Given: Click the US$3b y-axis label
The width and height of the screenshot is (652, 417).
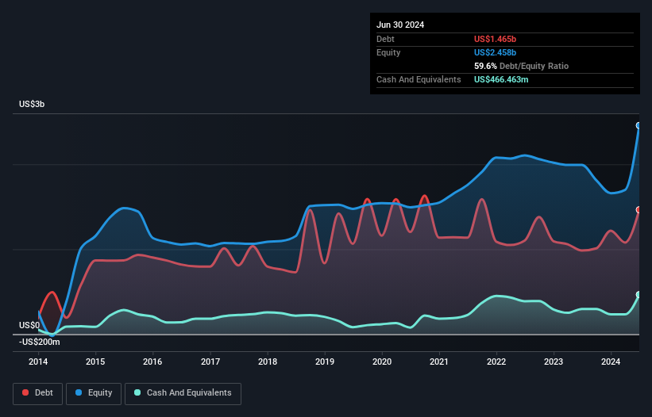Looking at the screenshot, I should pyautogui.click(x=33, y=105).
